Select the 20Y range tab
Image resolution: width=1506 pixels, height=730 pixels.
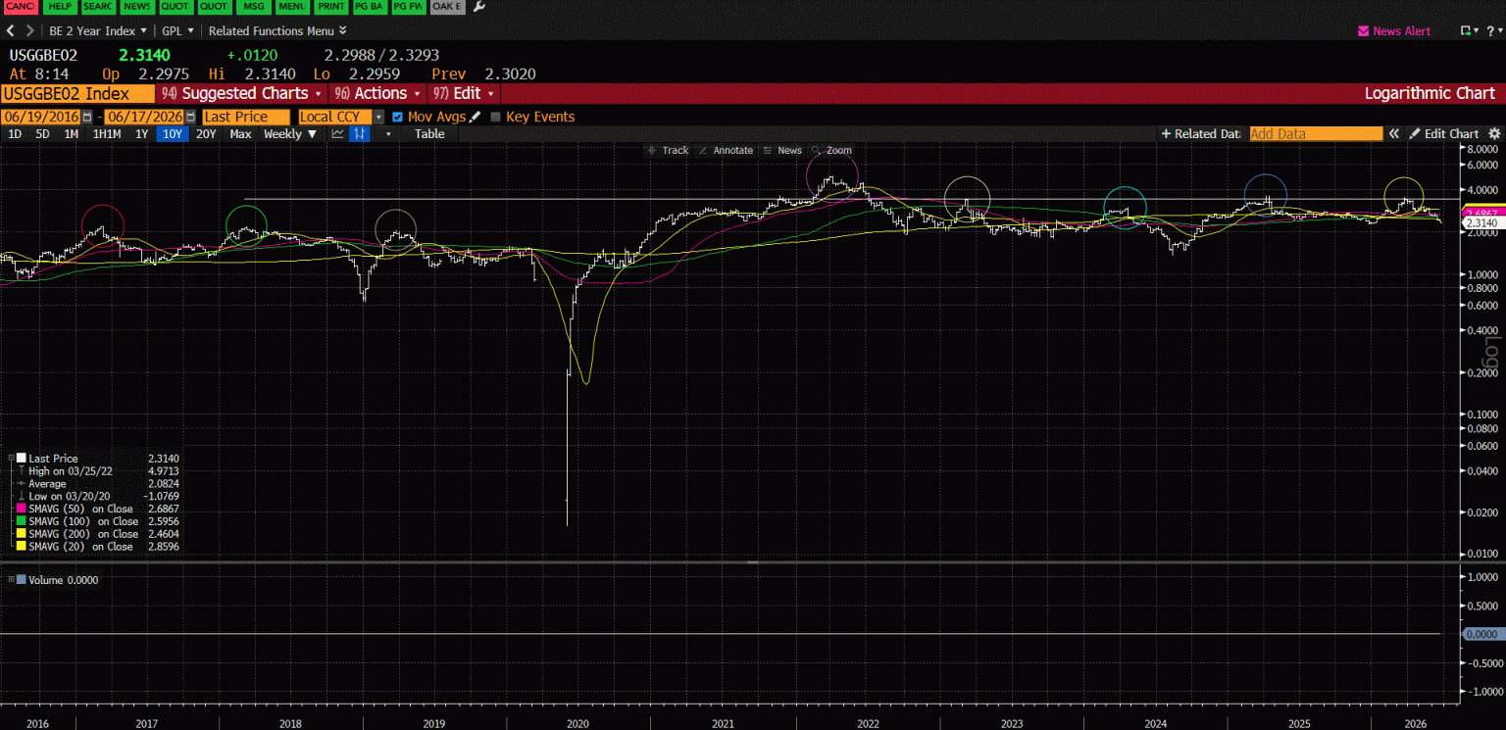click(206, 134)
